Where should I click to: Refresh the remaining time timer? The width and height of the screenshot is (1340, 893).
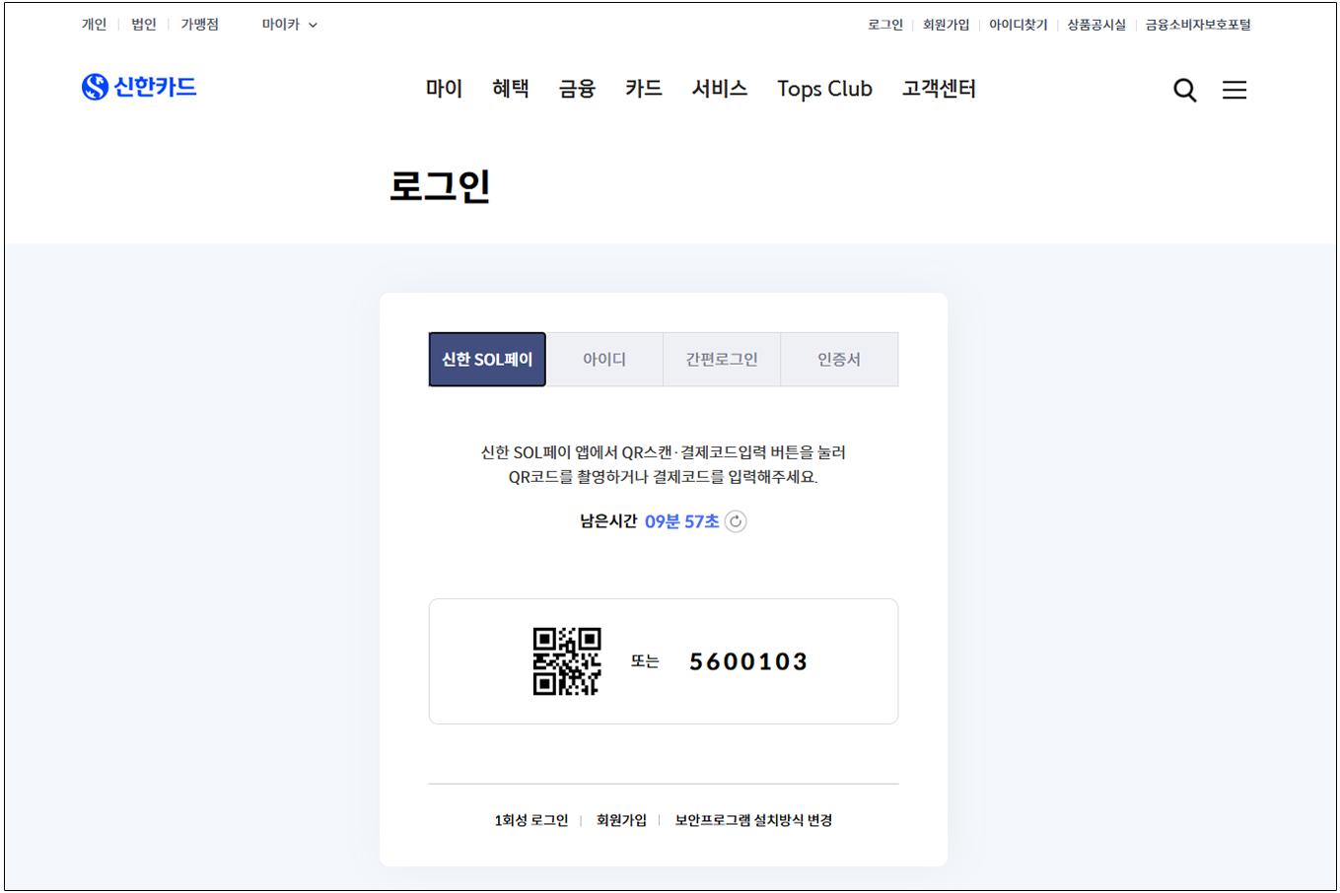pyautogui.click(x=736, y=521)
